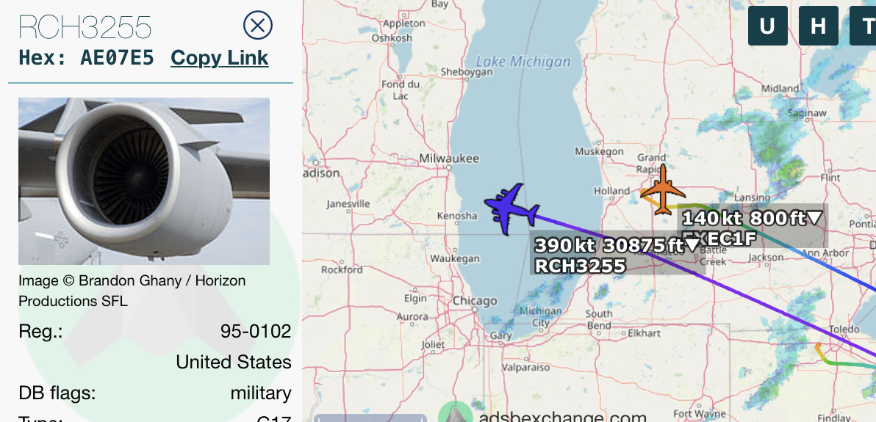The width and height of the screenshot is (876, 422).
Task: Click the Chicago city marker
Action: (x=474, y=308)
